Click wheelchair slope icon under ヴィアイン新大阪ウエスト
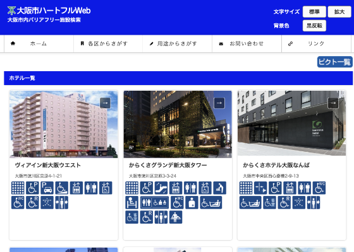 pyautogui.click(x=62, y=188)
